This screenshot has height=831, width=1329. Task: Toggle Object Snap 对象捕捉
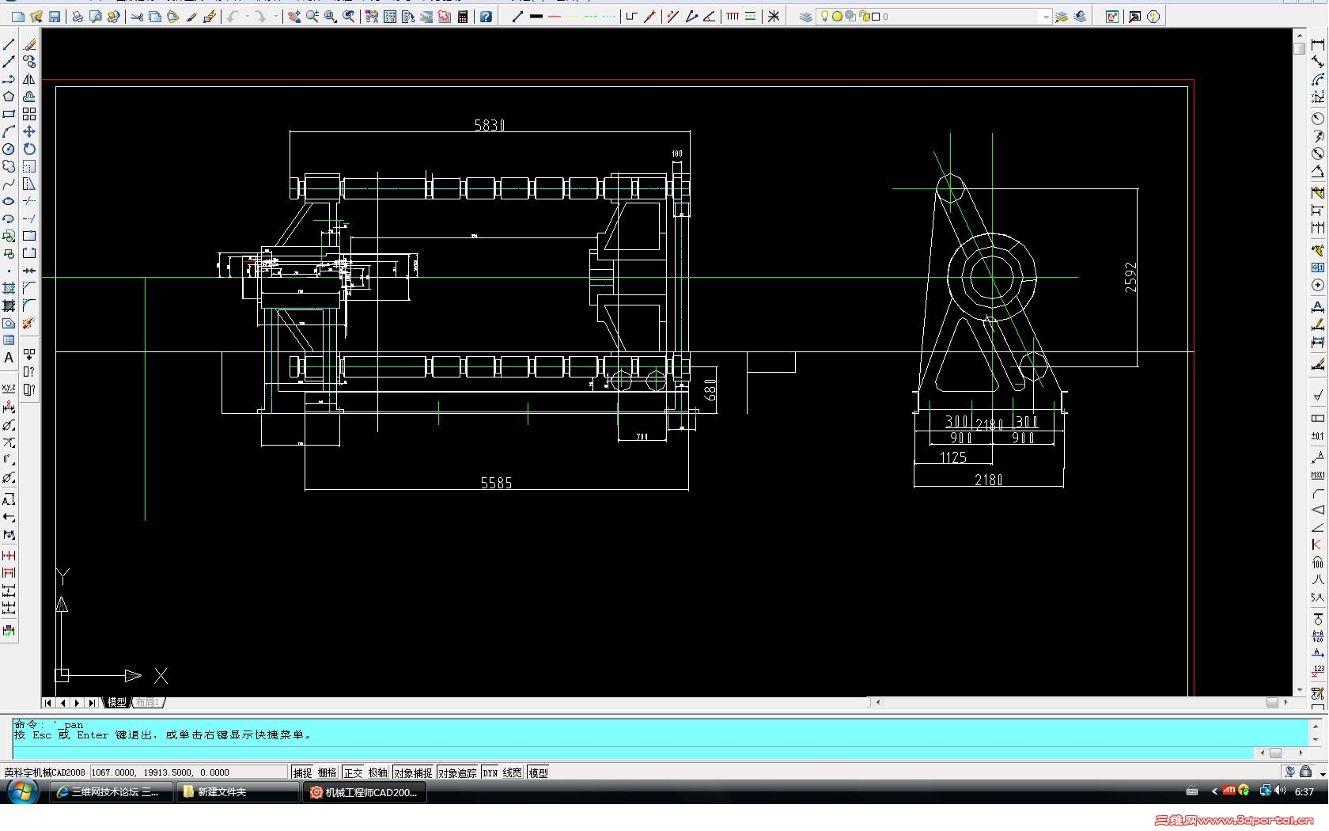point(413,772)
